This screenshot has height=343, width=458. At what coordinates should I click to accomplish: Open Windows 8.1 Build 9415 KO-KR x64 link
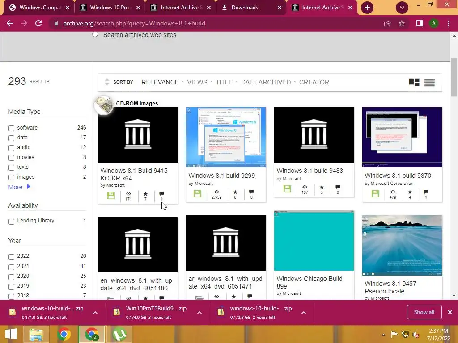click(x=134, y=175)
